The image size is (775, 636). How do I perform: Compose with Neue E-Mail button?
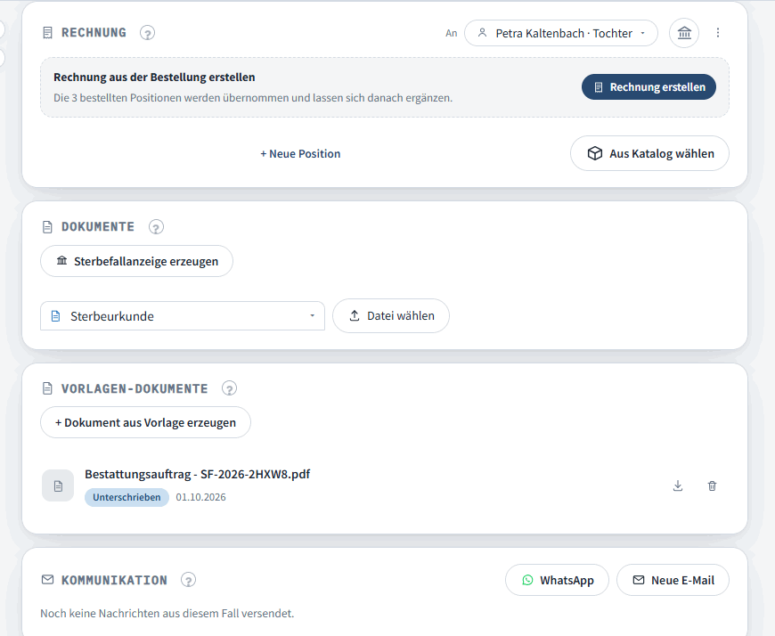point(673,580)
